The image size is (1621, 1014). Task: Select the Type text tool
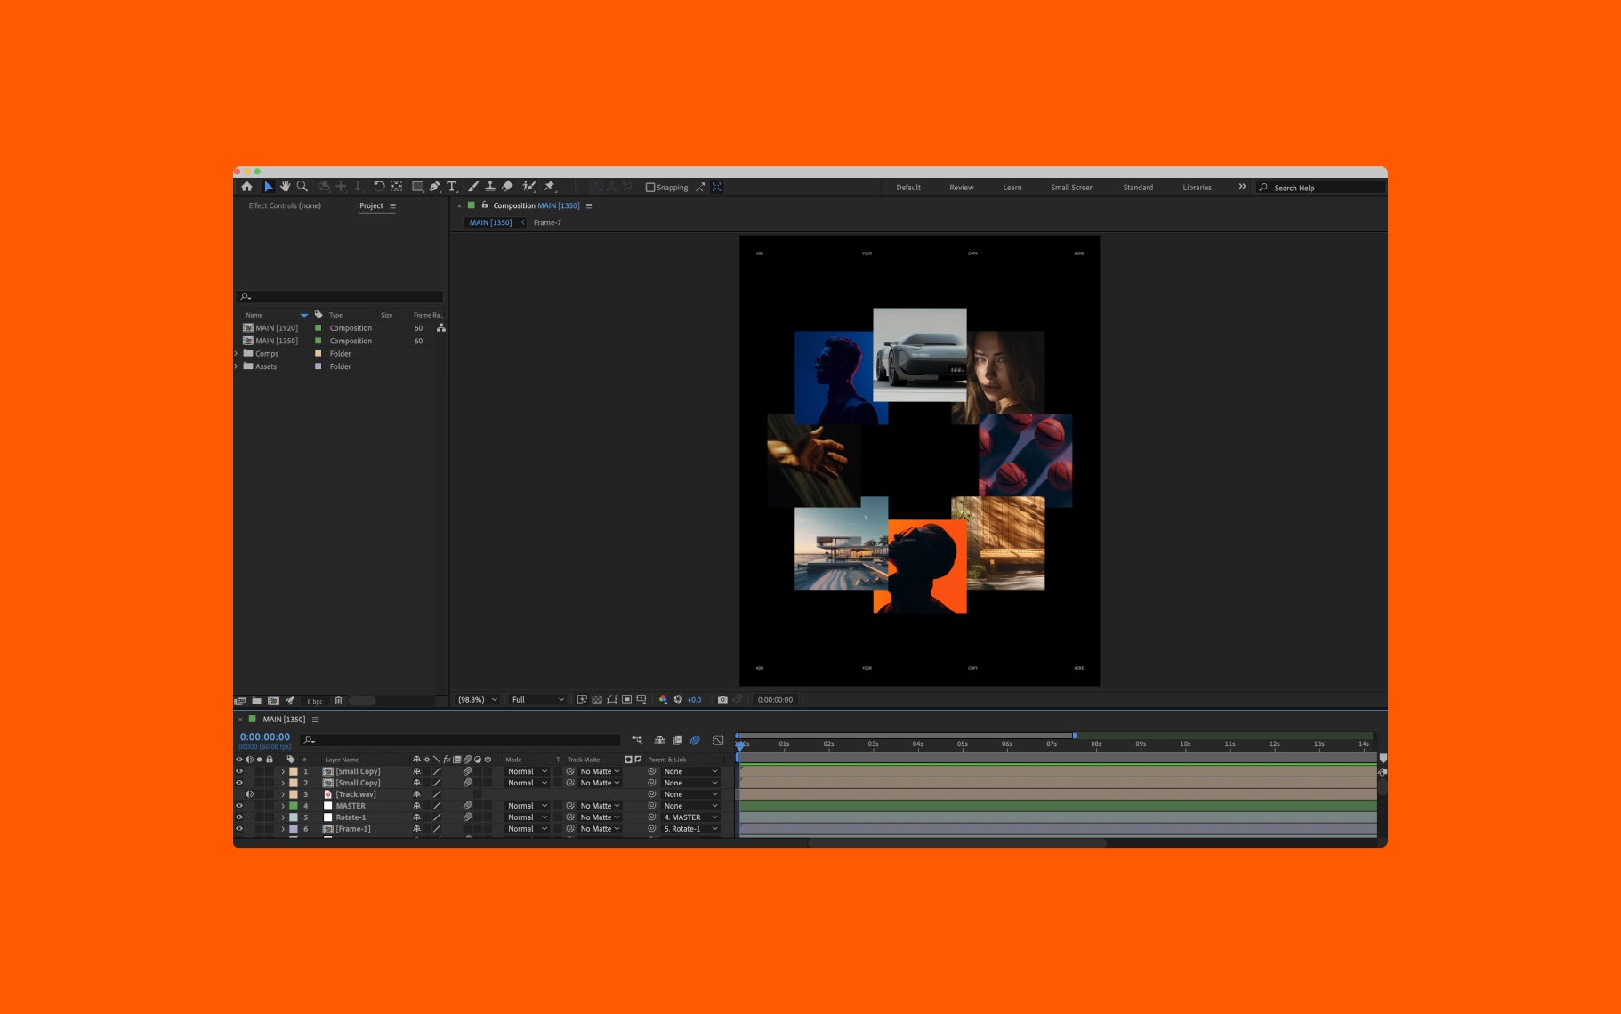point(452,187)
